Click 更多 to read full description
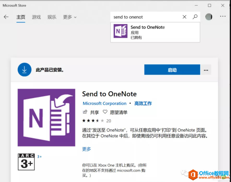231x182 pixels. 86,149
